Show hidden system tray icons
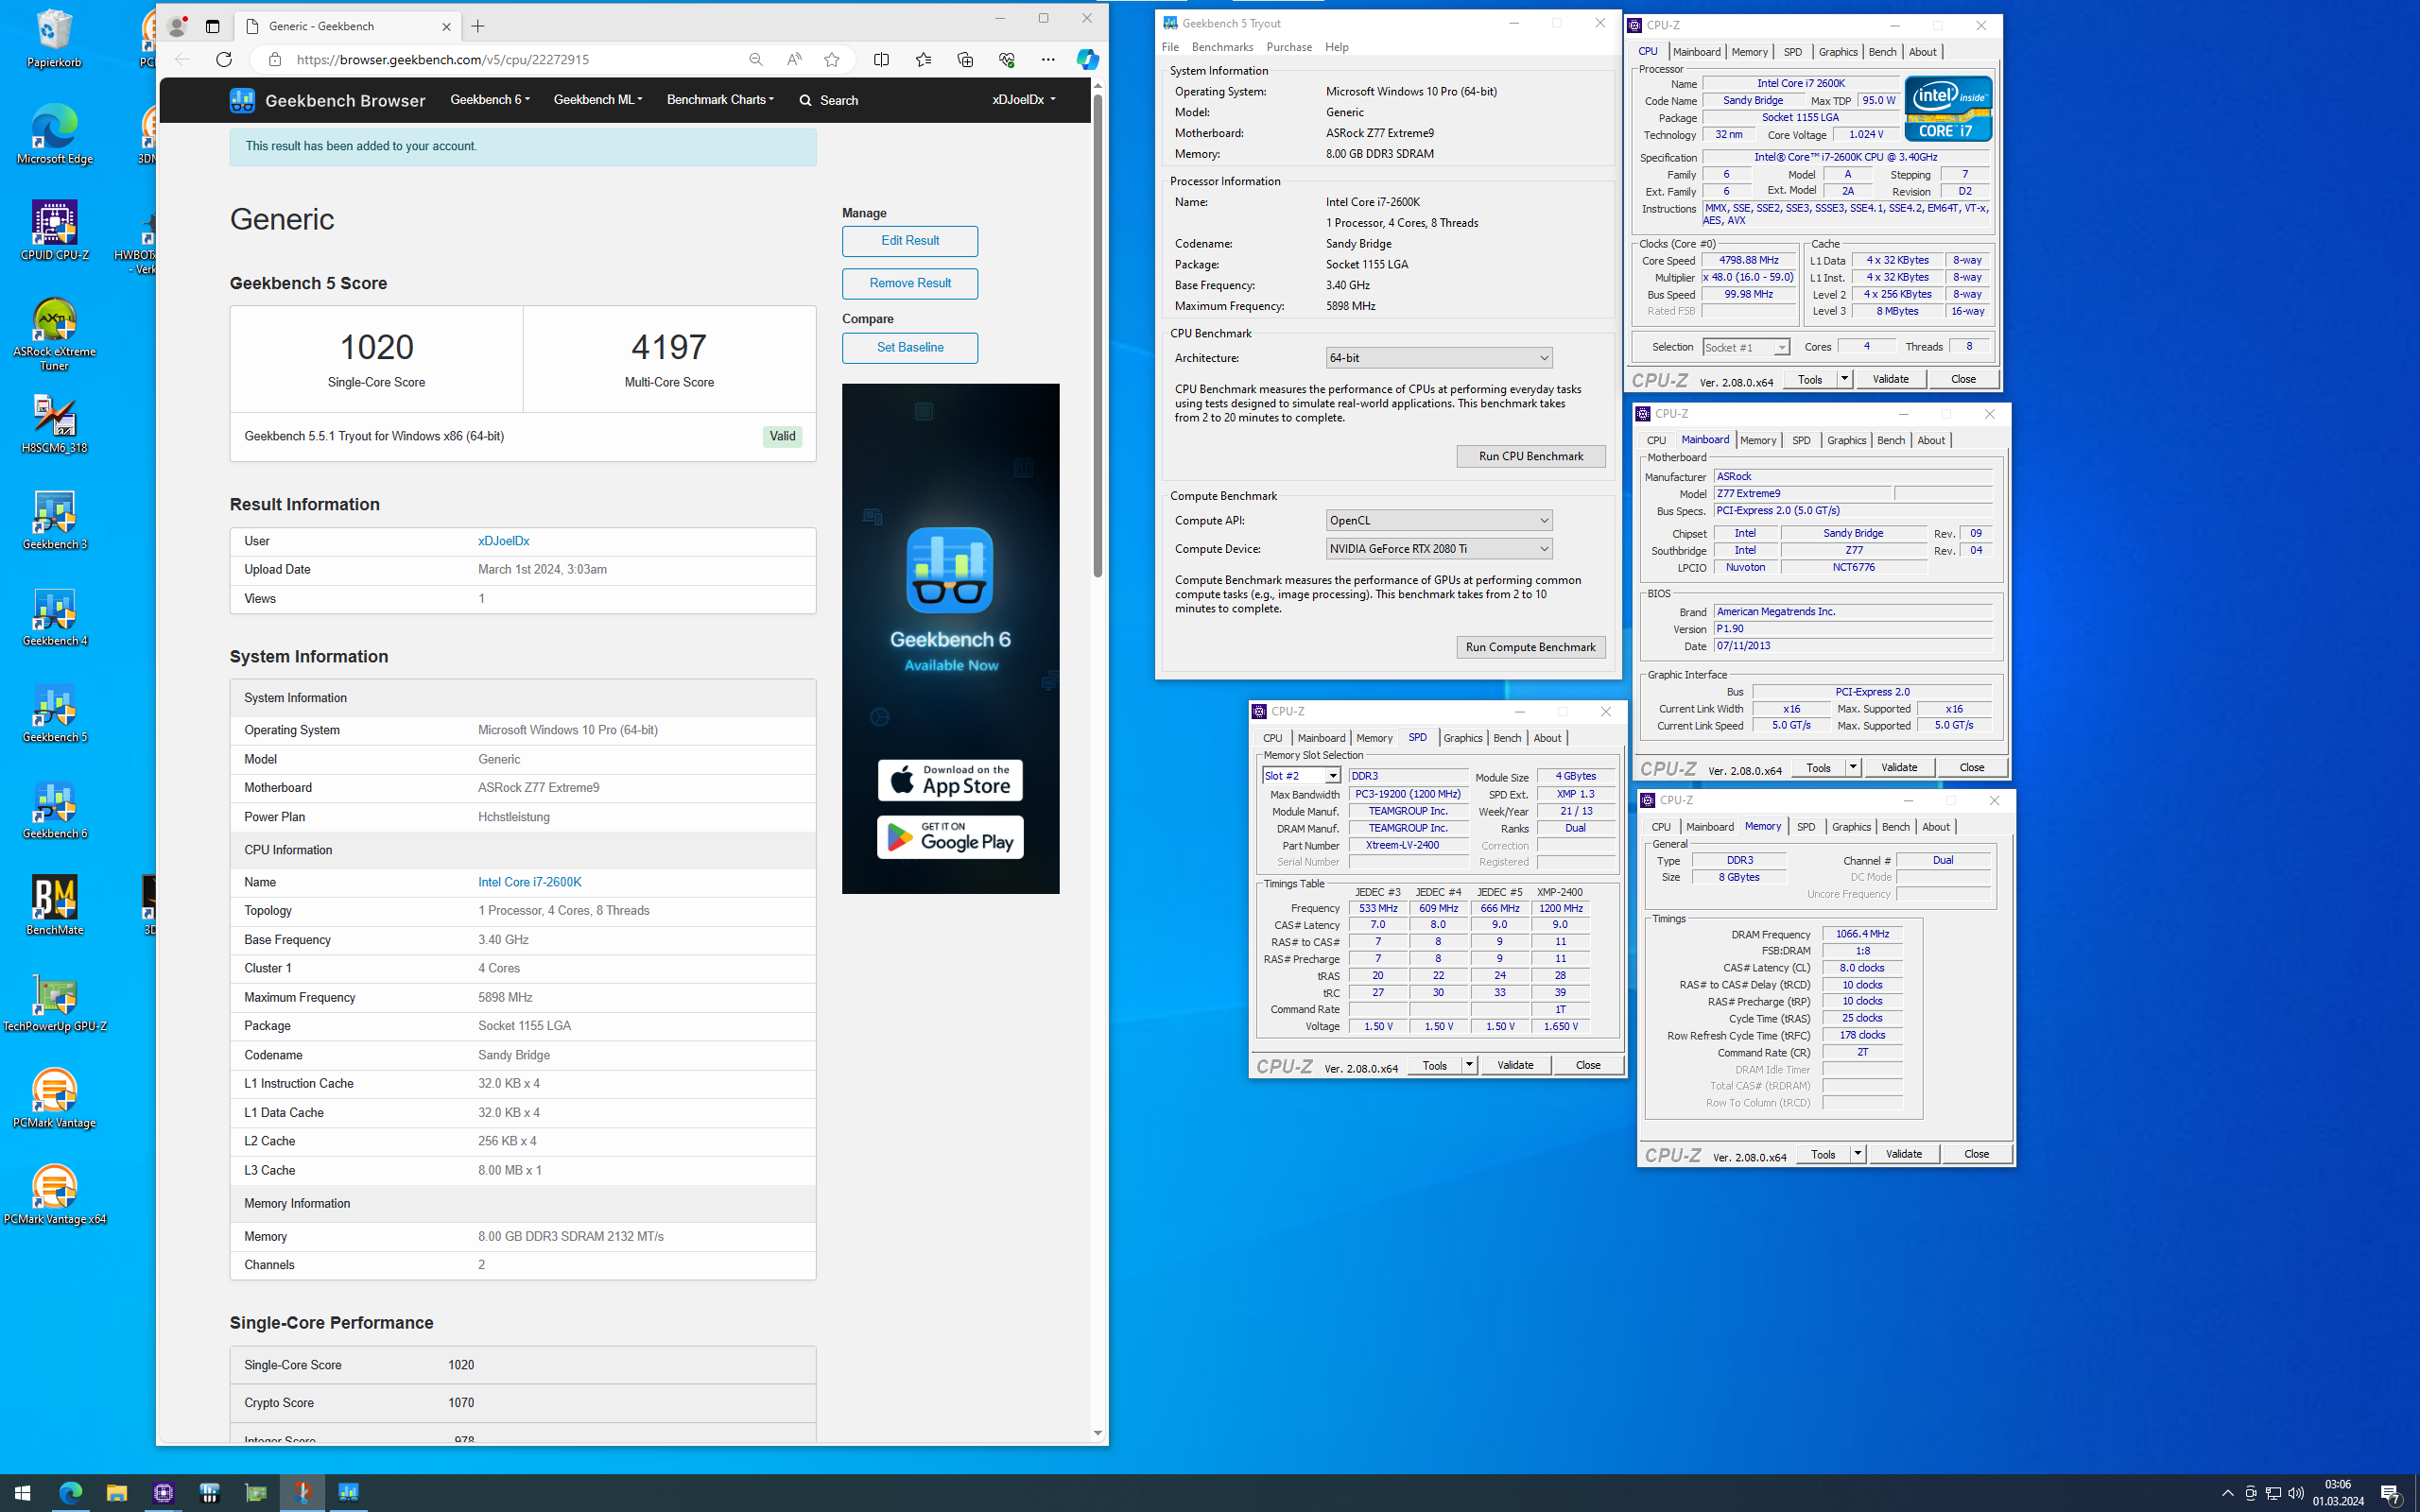The image size is (2420, 1512). tap(2227, 1493)
